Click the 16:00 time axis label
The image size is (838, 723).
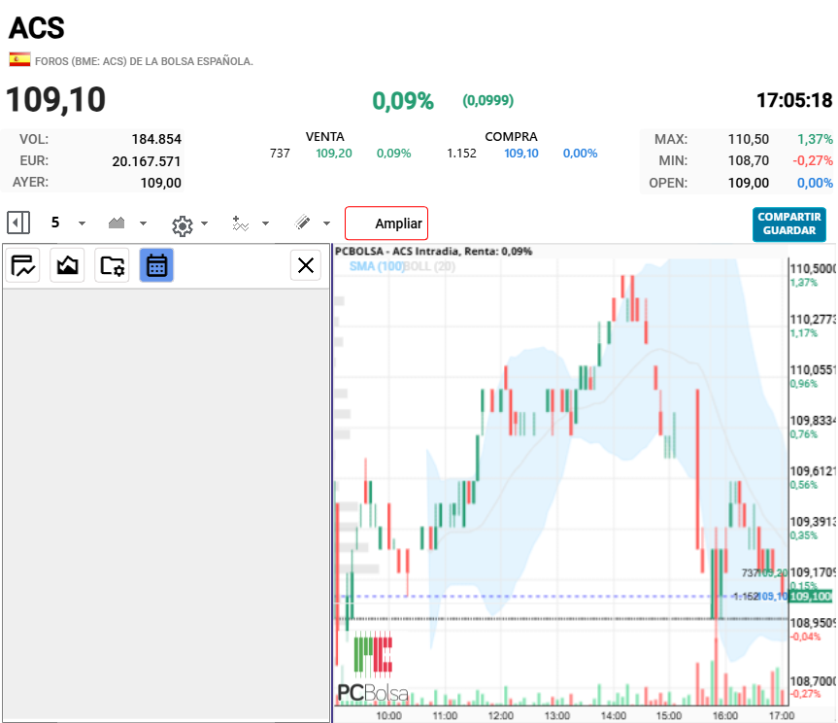[725, 715]
